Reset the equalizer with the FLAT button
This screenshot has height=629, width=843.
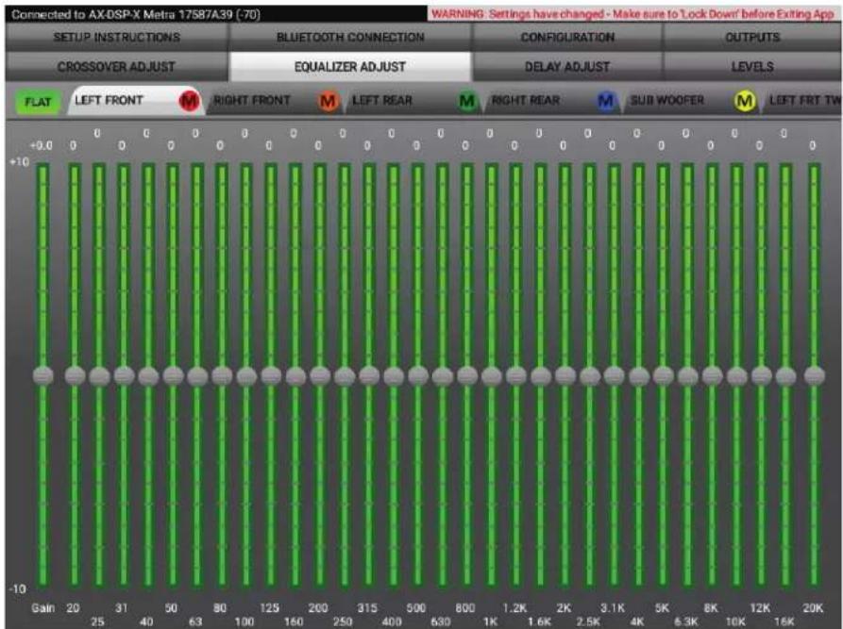coord(37,102)
